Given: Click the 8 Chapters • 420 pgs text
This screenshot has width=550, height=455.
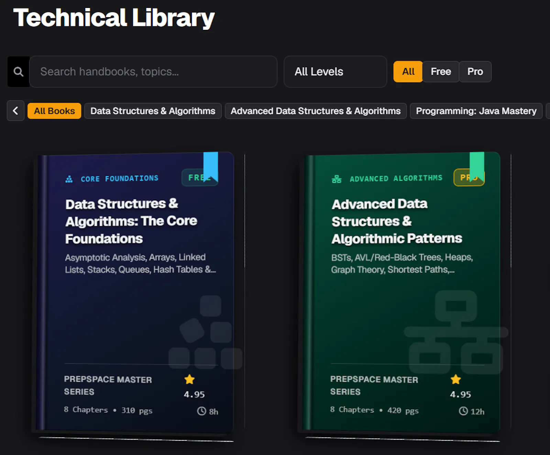Looking at the screenshot, I should tap(374, 410).
